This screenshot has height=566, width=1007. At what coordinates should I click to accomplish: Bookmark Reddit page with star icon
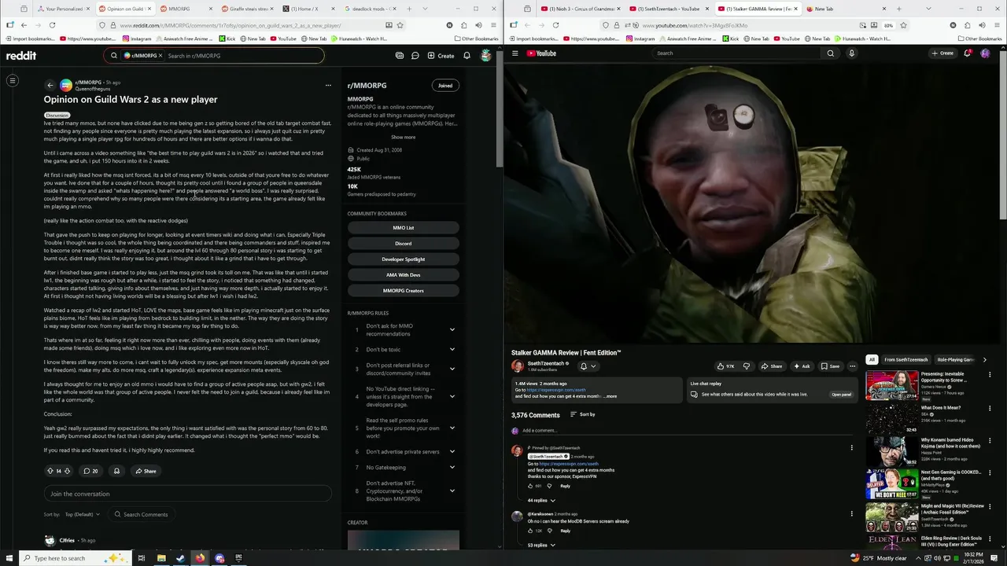pyautogui.click(x=400, y=25)
